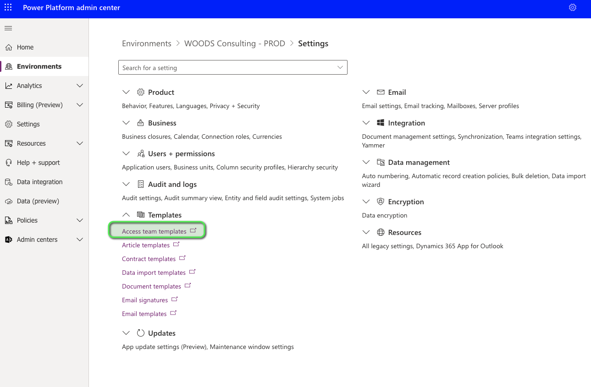Click the Users + permissions people icon
This screenshot has height=387, width=591.
click(141, 153)
